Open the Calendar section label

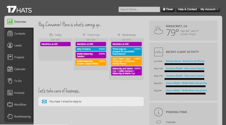point(20,69)
